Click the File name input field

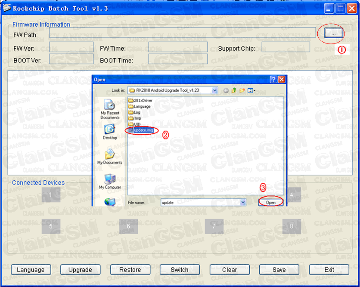click(x=201, y=202)
